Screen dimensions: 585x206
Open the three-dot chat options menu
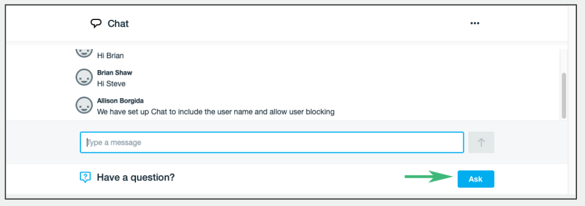click(475, 23)
